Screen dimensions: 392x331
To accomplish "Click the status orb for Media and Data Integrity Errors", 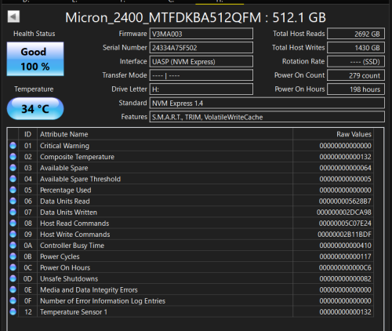I will pyautogui.click(x=13, y=289).
